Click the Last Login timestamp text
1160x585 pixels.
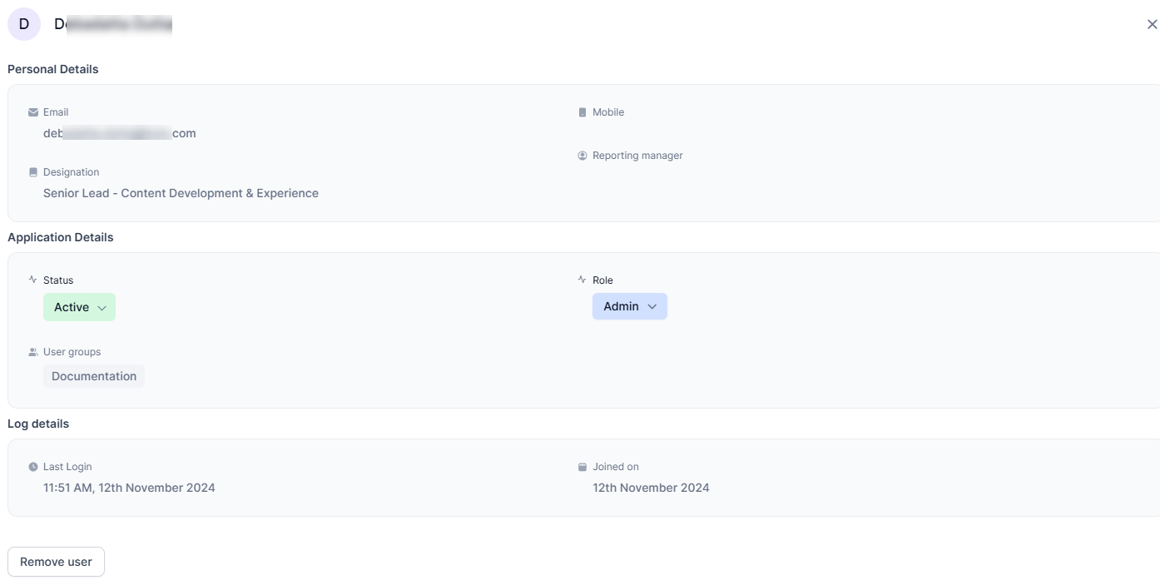pos(129,488)
